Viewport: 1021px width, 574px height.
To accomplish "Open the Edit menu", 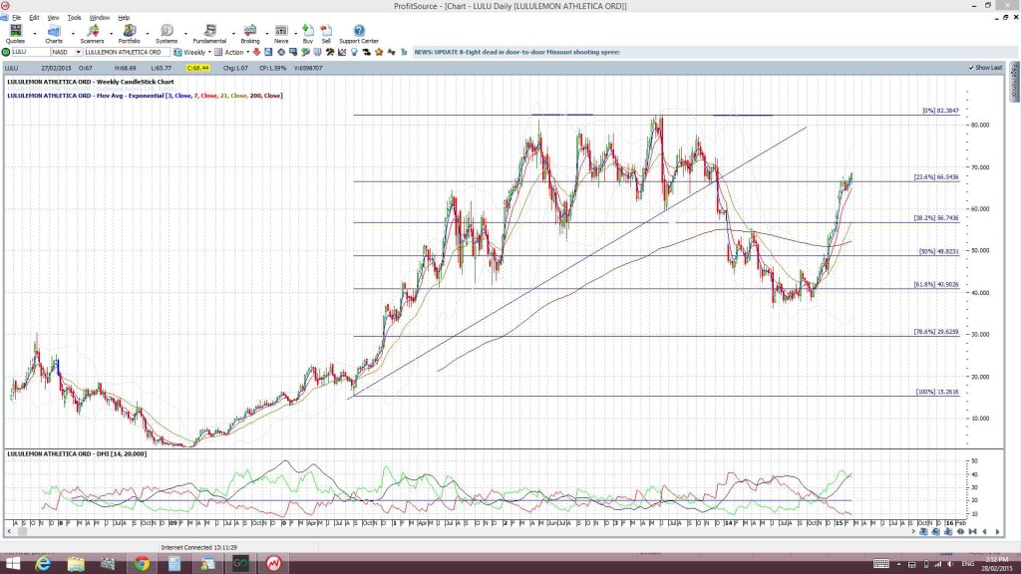I will [34, 18].
